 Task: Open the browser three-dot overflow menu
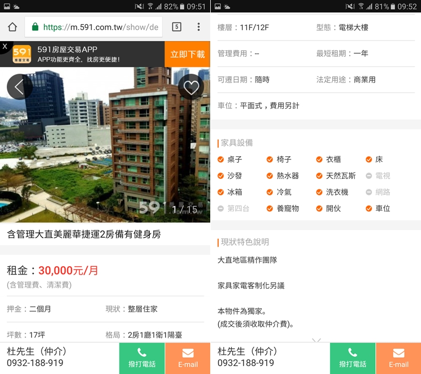point(199,27)
